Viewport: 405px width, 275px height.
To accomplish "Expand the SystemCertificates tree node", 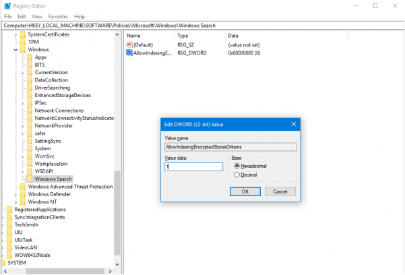I will tap(15, 34).
